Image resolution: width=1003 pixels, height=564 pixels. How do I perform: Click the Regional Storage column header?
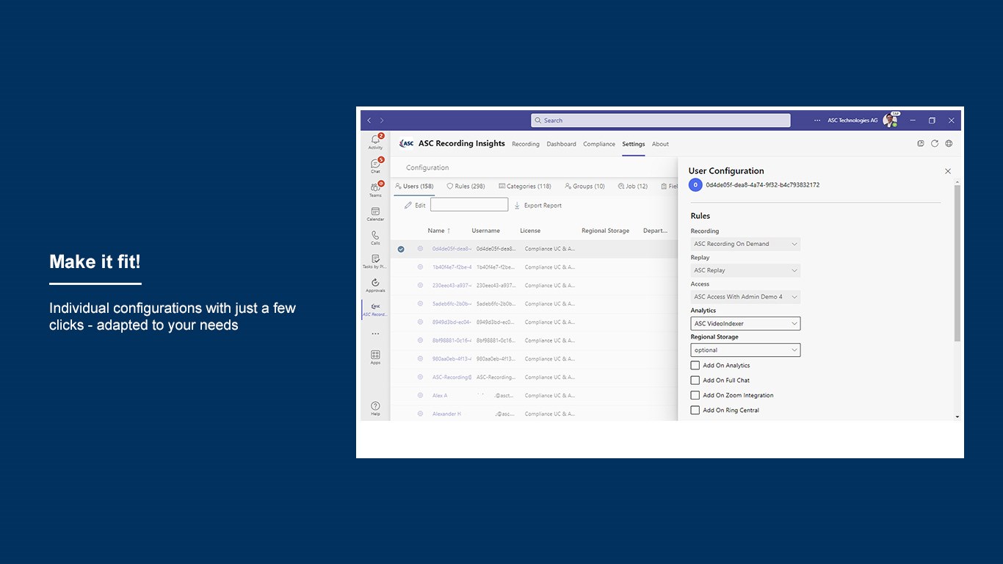[605, 231]
